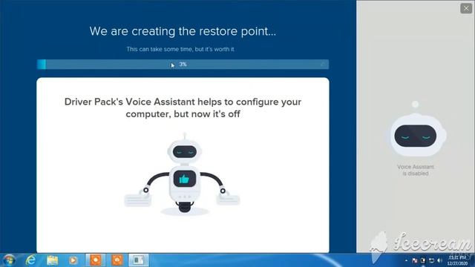
Task: Click the 3% restore point progress bar
Action: coord(183,65)
